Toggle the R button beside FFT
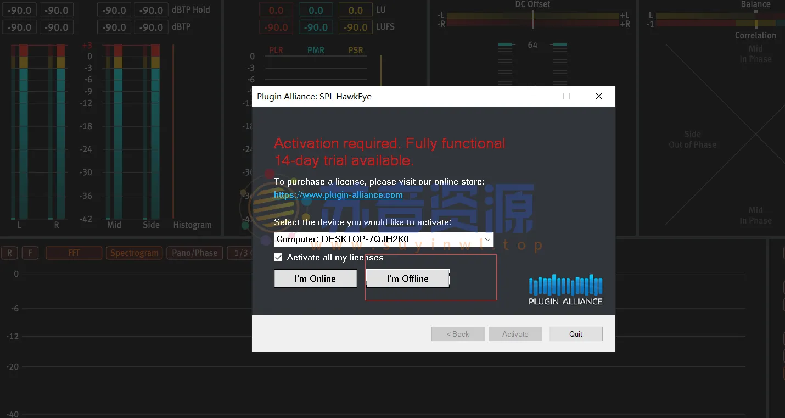 [9, 253]
